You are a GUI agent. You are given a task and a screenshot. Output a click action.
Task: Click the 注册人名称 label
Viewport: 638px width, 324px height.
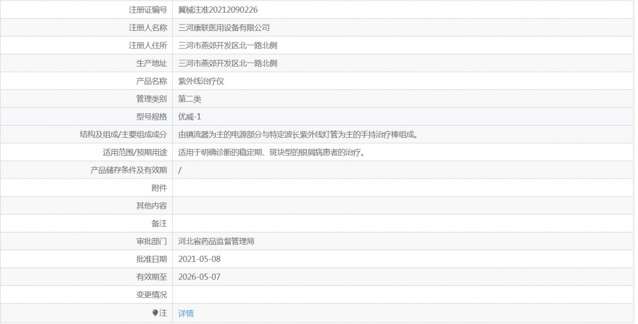coord(148,28)
